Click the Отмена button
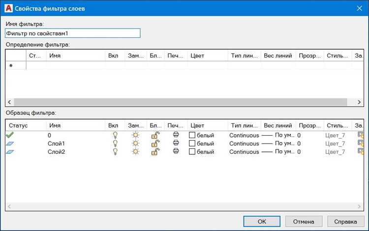 304,221
